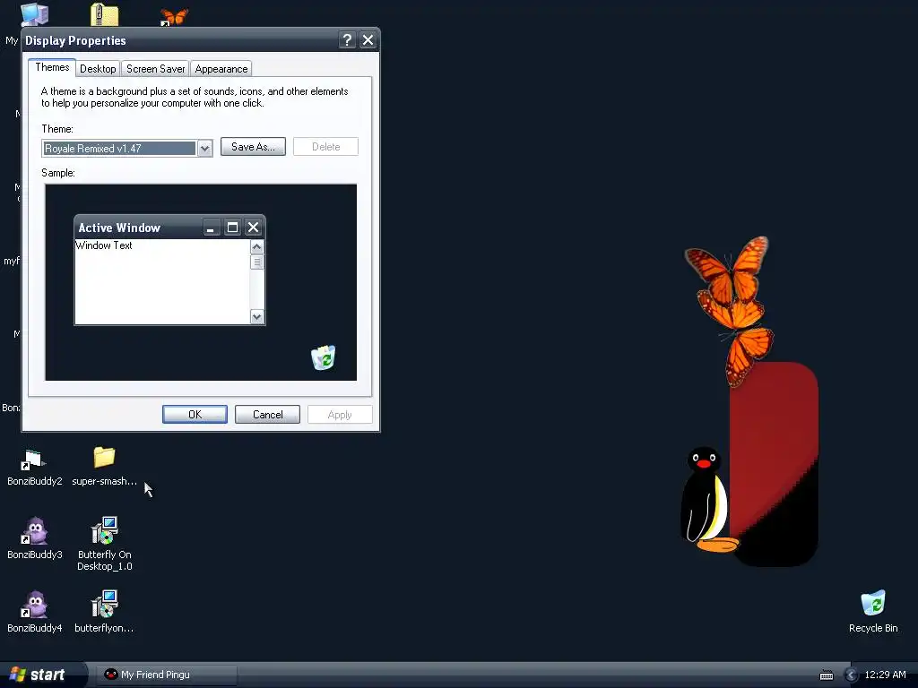Open the Start menu
The image size is (918, 688).
pyautogui.click(x=41, y=675)
